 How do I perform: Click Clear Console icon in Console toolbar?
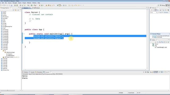[x=151, y=72]
